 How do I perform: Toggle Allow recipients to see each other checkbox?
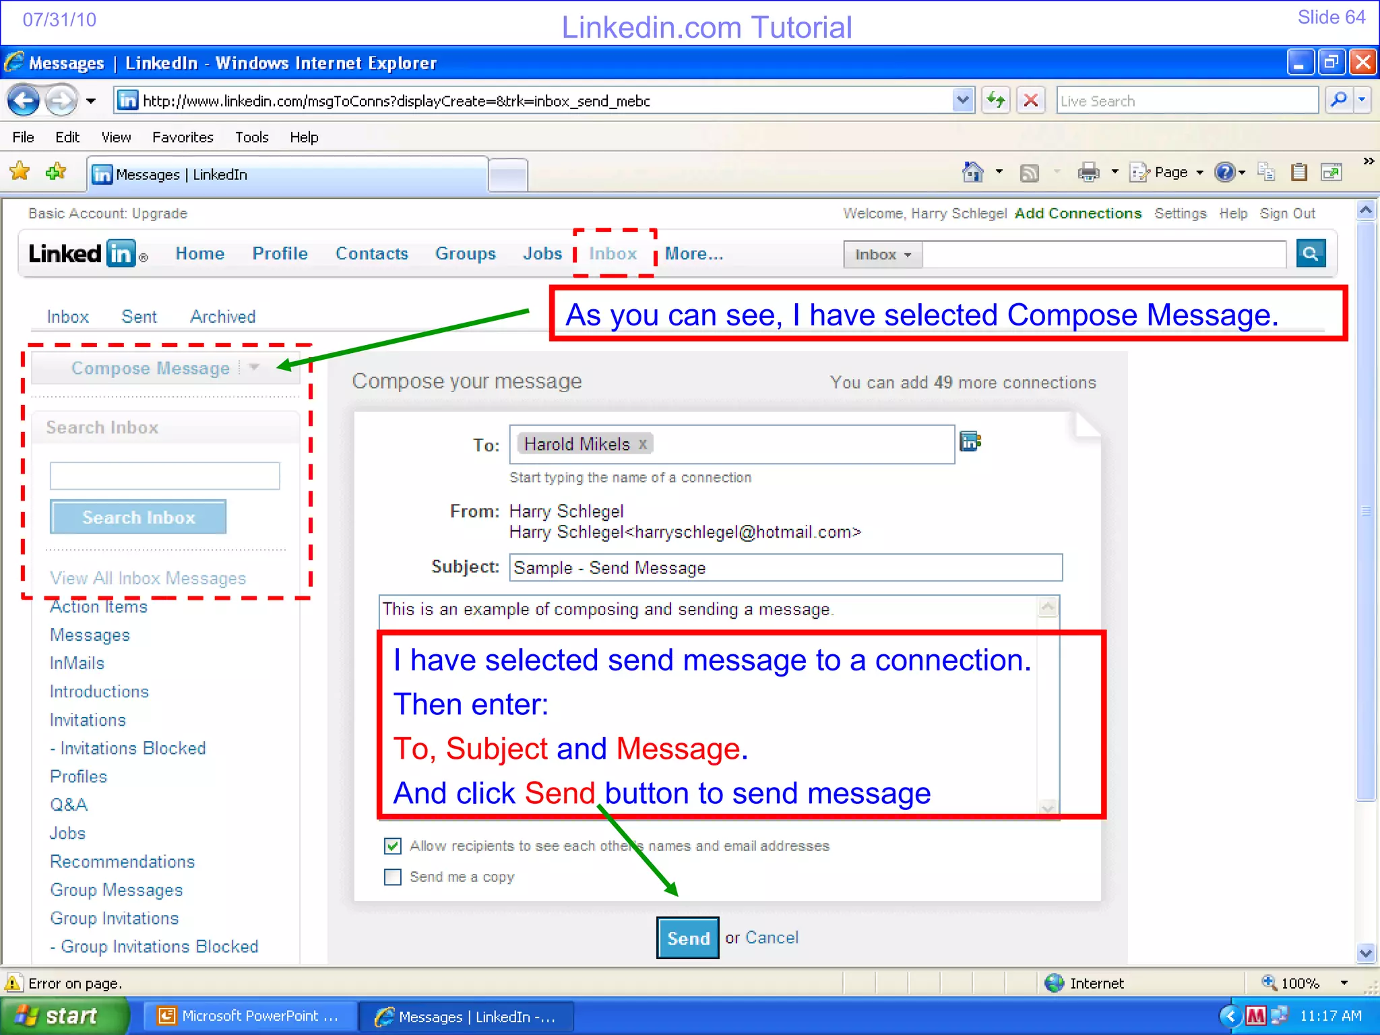[393, 846]
